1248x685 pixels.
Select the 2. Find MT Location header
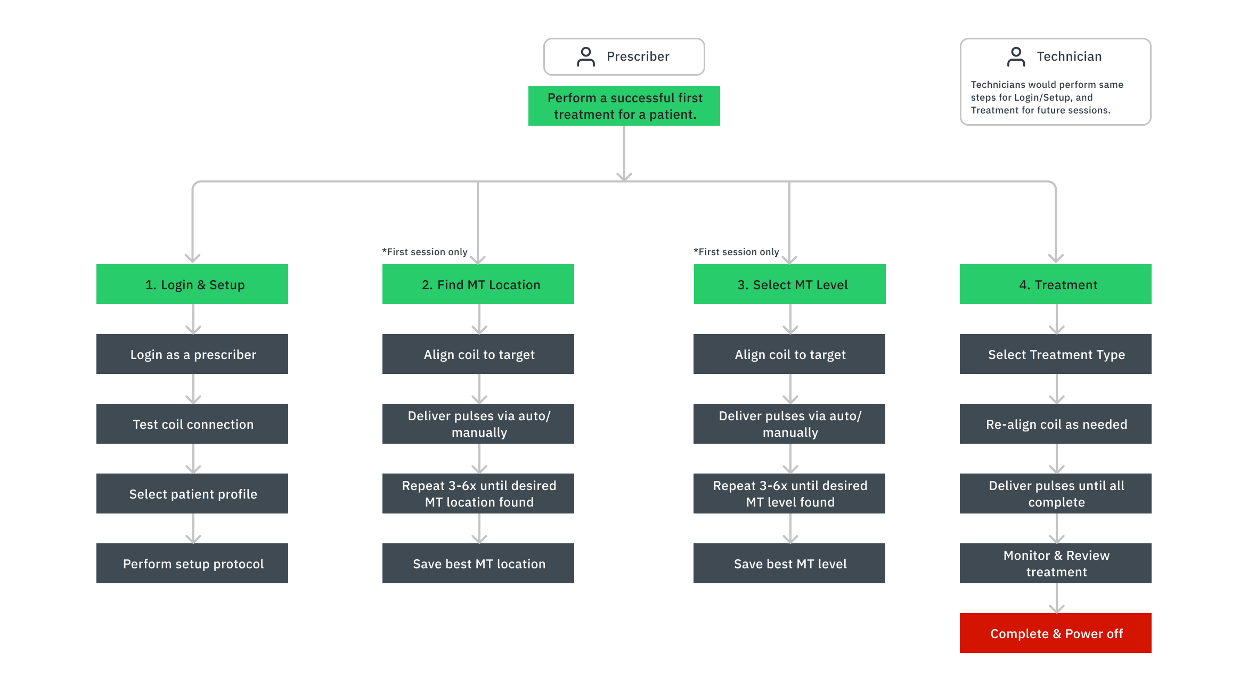478,284
